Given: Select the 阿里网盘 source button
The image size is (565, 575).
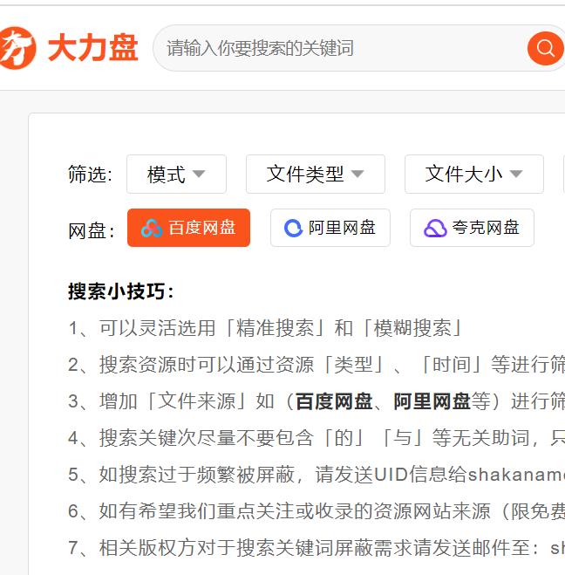Looking at the screenshot, I should [330, 228].
